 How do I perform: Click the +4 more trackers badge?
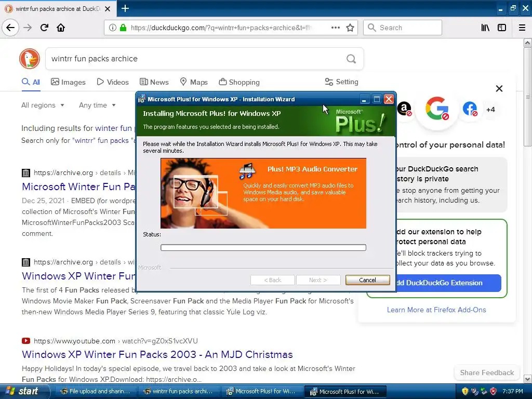pyautogui.click(x=490, y=110)
